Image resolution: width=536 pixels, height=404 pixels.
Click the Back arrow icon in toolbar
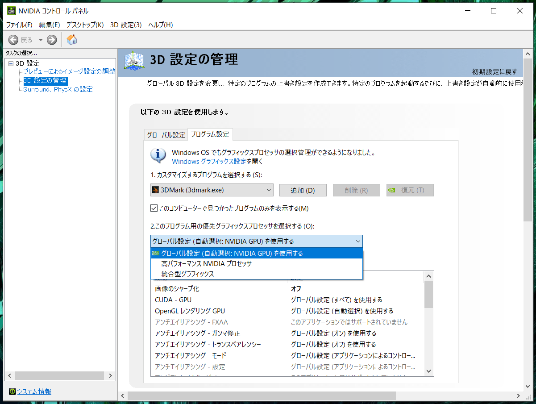[13, 40]
